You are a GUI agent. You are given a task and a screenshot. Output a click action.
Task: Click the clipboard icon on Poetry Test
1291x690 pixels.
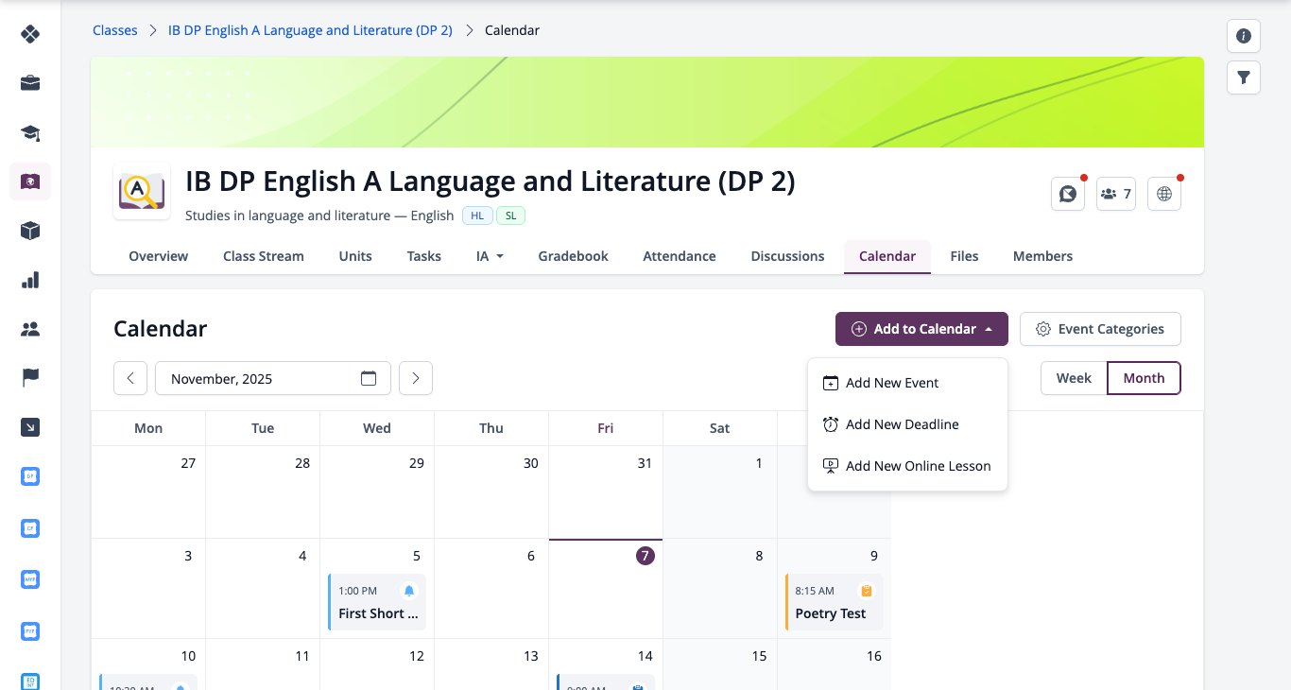click(x=867, y=591)
